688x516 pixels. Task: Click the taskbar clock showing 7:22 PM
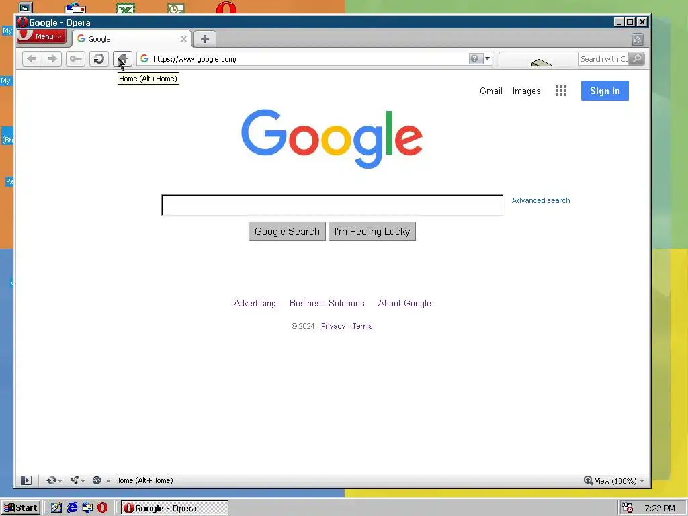pyautogui.click(x=660, y=508)
